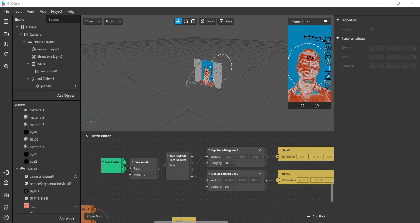
Task: Click Add Object button
Action: tap(63, 96)
